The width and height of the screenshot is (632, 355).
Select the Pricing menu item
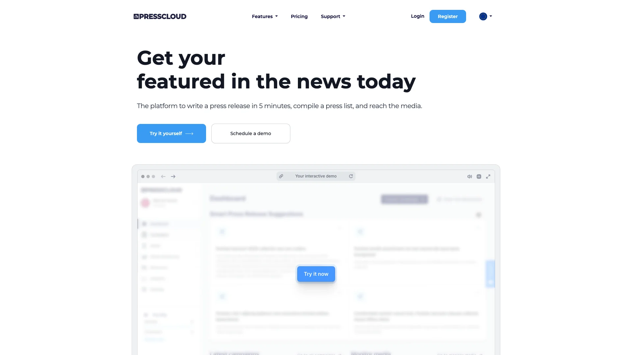click(x=299, y=16)
